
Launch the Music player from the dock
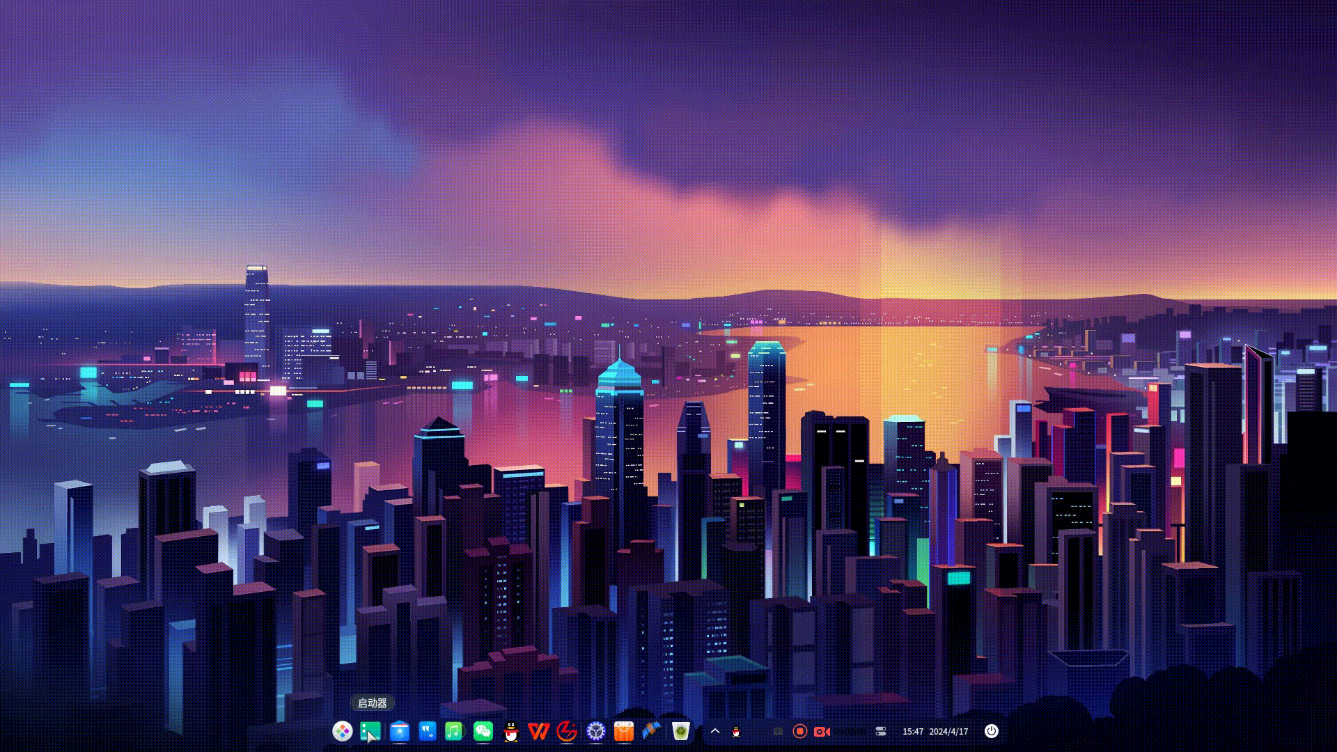pos(454,731)
